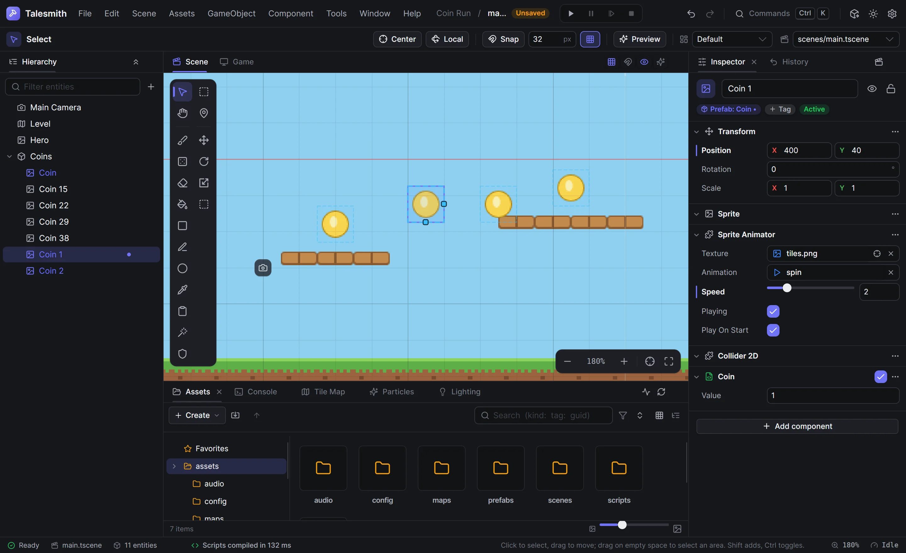Image resolution: width=906 pixels, height=553 pixels.
Task: Open settings gear in top bar
Action: 892,14
